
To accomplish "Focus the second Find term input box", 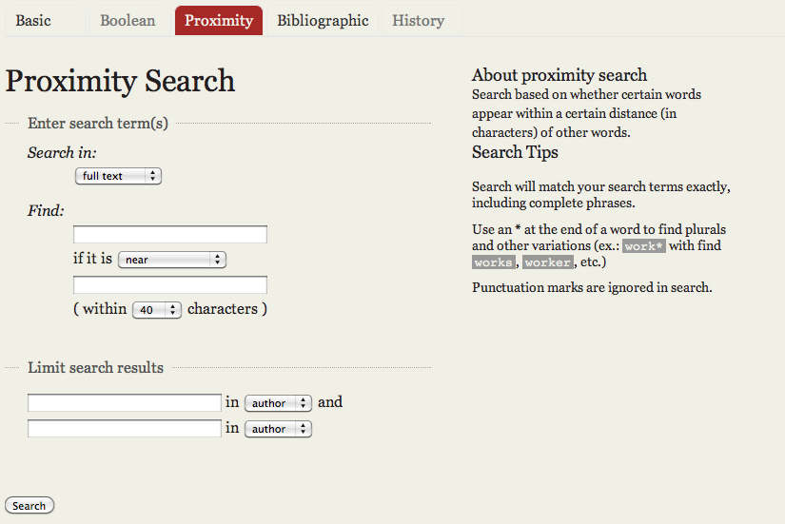I will click(170, 284).
